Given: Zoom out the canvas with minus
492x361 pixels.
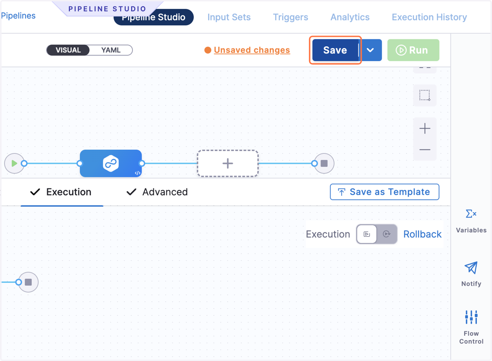Looking at the screenshot, I should coord(425,150).
